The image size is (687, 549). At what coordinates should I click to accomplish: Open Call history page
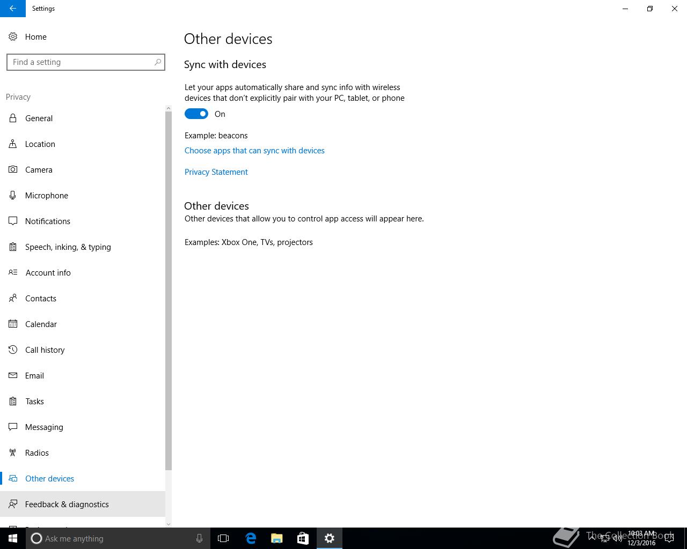pyautogui.click(x=83, y=350)
